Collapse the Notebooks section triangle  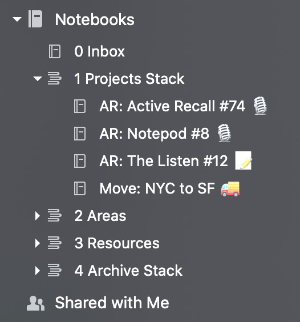point(17,19)
